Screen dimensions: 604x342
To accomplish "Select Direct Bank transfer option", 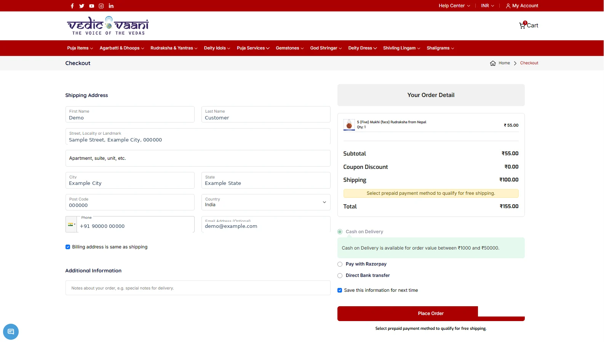I will click(340, 275).
